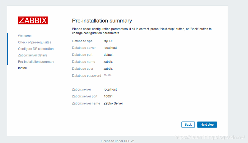Click the Database user label

point(82,69)
